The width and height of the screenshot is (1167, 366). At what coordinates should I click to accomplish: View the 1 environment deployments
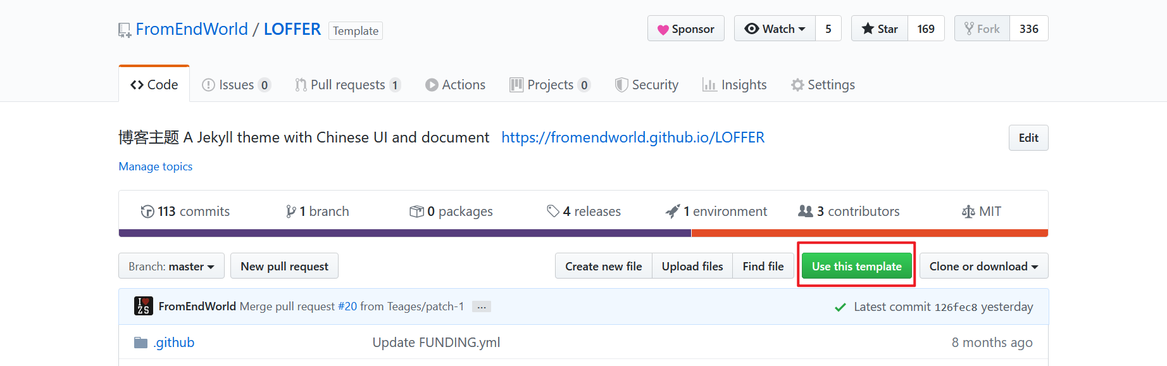pyautogui.click(x=716, y=211)
